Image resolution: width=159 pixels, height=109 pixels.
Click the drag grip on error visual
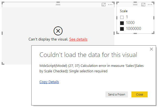58,5
